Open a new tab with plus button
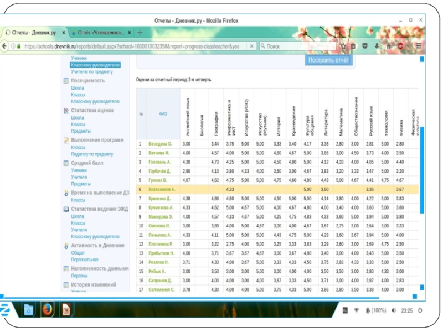Screen dimensions: 443x332 click(x=140, y=33)
